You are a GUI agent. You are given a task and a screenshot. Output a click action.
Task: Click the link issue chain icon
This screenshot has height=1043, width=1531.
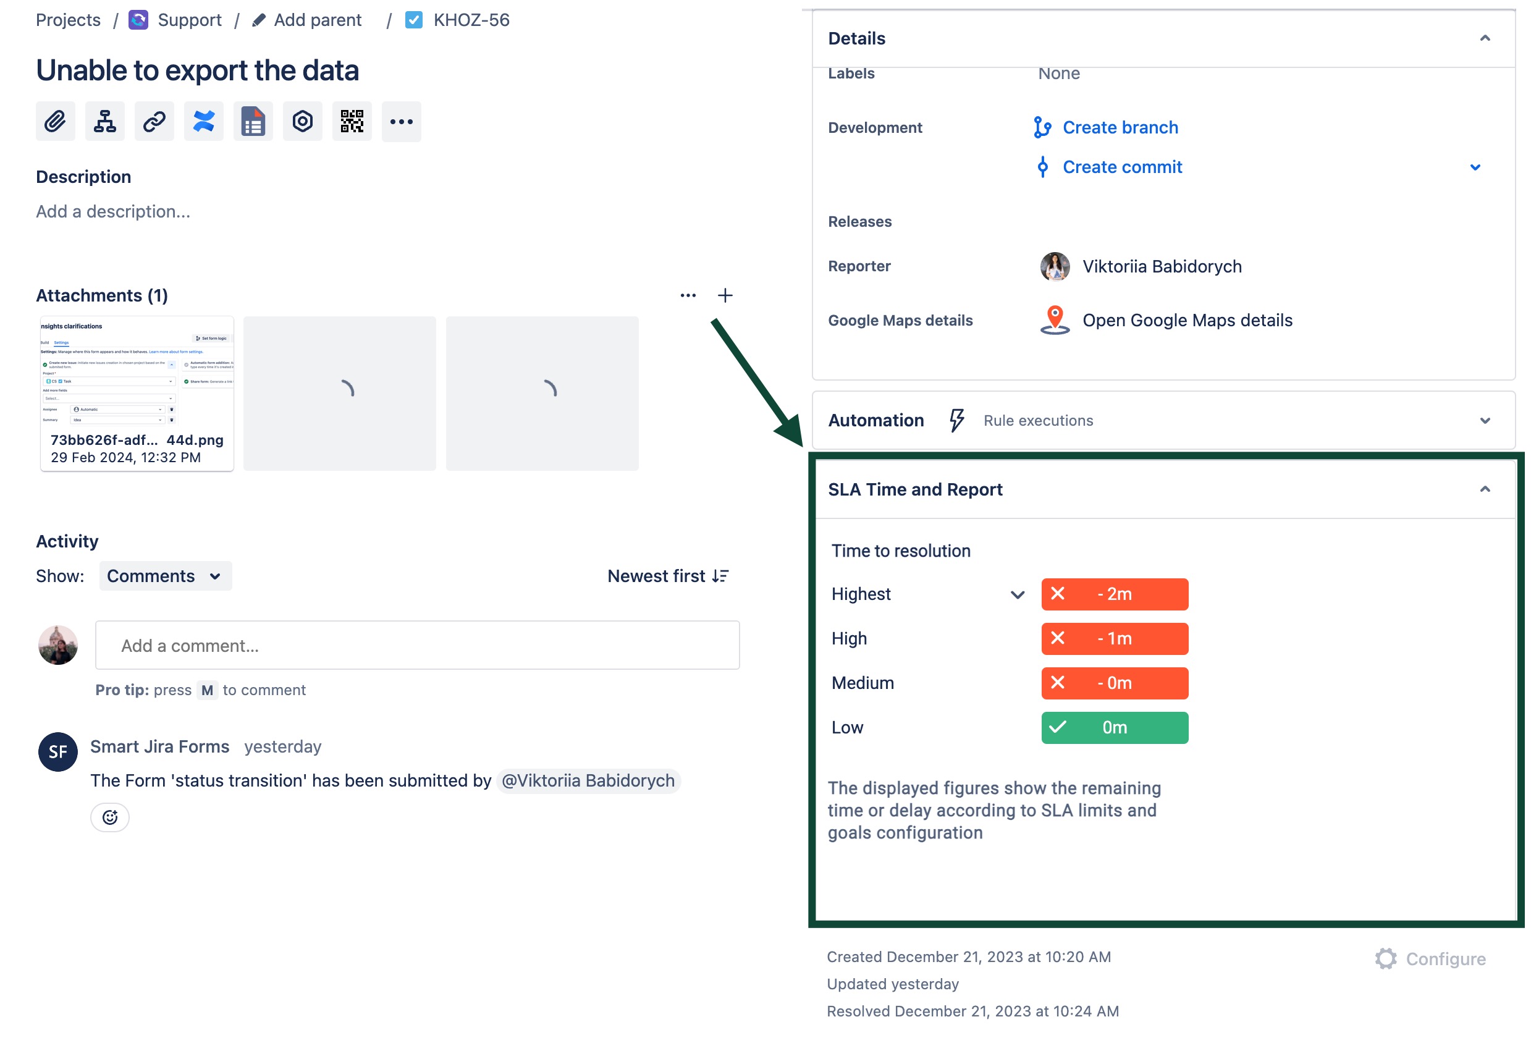coord(154,121)
